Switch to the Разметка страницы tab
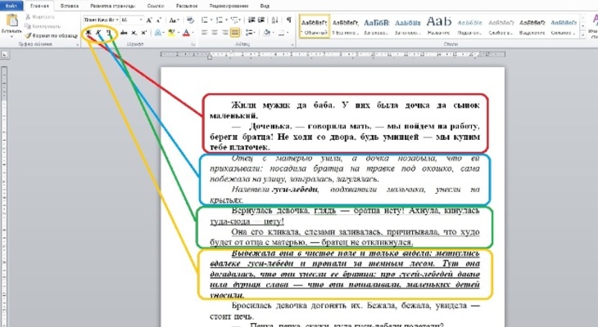The width and height of the screenshot is (598, 327). point(112,6)
